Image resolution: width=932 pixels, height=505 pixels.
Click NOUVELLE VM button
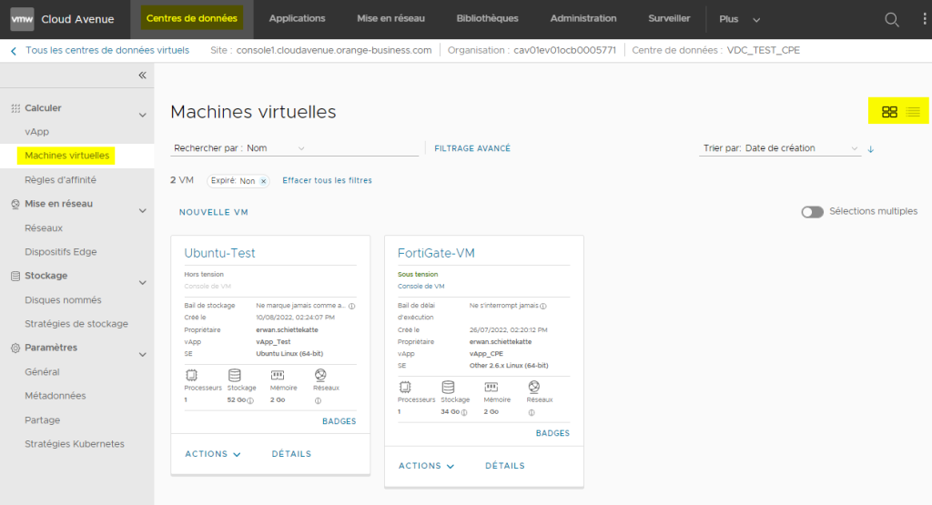(213, 212)
